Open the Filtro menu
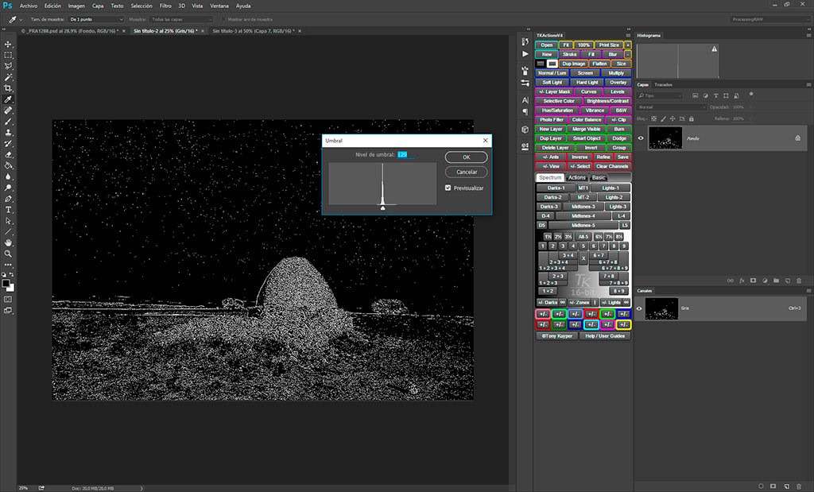This screenshot has height=492, width=814. click(x=165, y=6)
